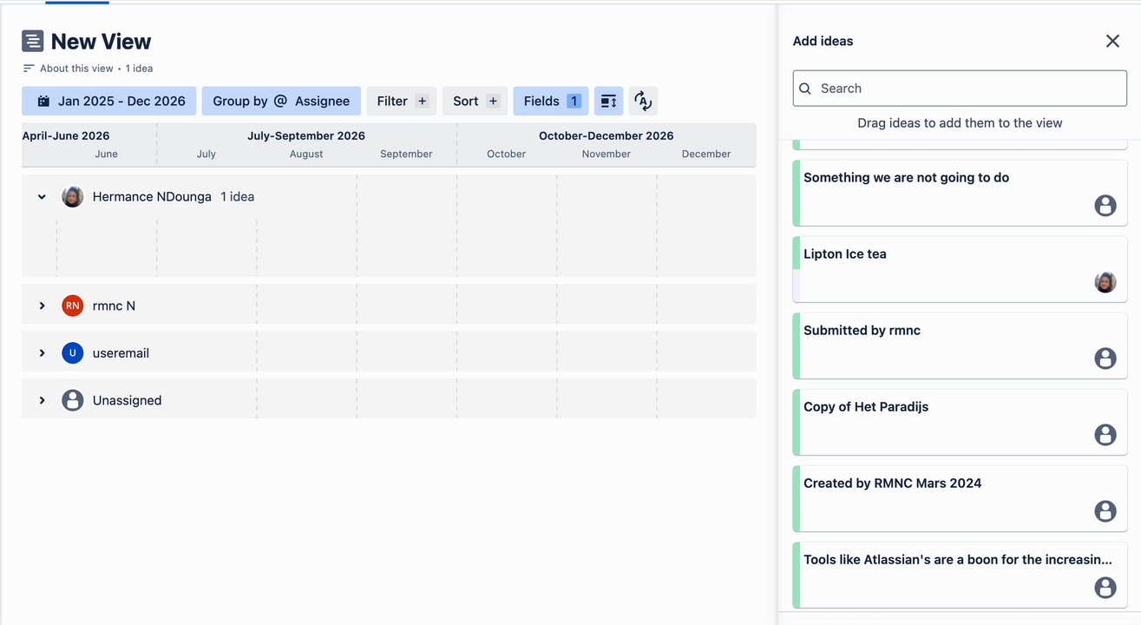Open the Group by Assignee menu

(281, 102)
